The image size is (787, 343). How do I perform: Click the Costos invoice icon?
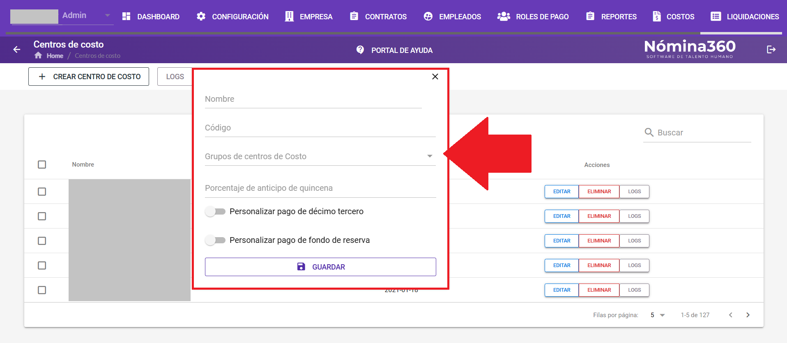tap(657, 16)
